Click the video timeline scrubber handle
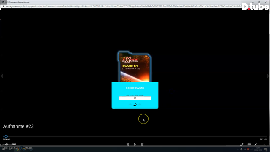 pos(6,136)
